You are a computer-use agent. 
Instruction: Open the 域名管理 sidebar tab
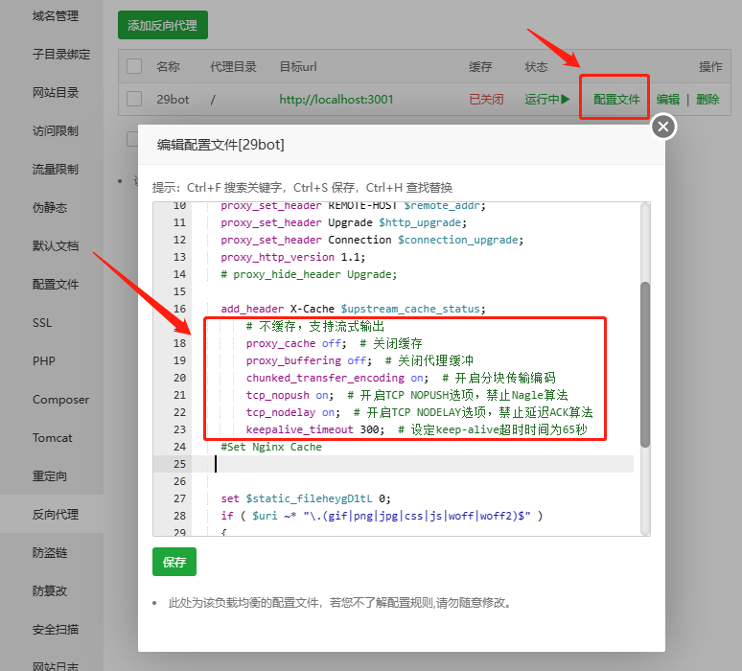[56, 16]
